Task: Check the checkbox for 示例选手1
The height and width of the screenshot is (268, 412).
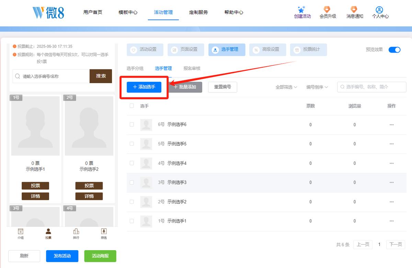Action: tap(132, 221)
